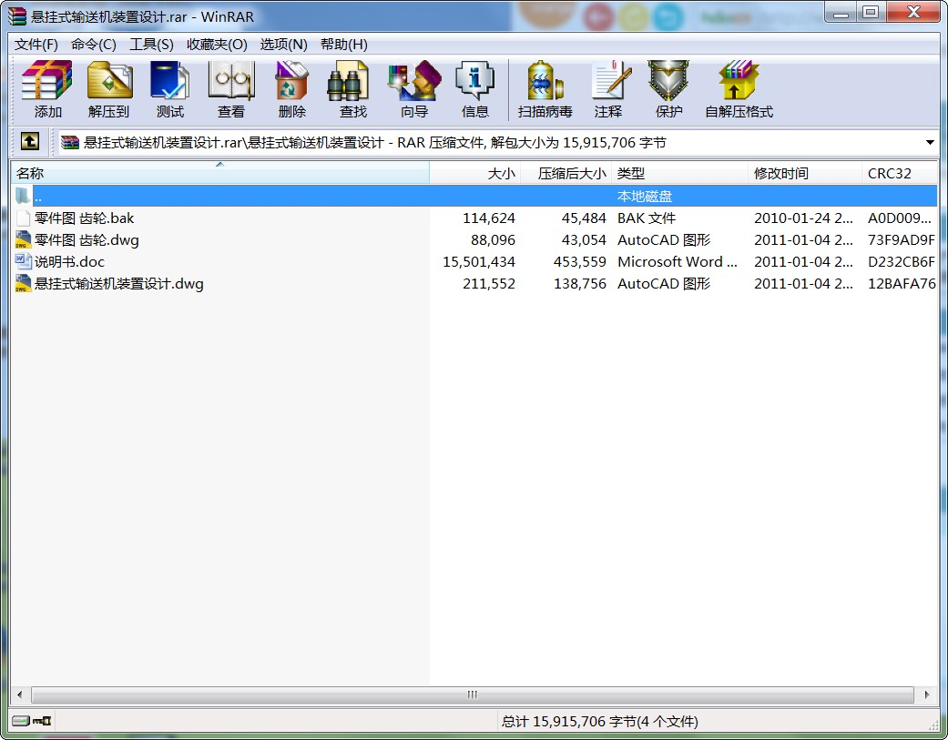The width and height of the screenshot is (948, 740).
Task: Click the scrollbar left arrow
Action: (x=20, y=694)
